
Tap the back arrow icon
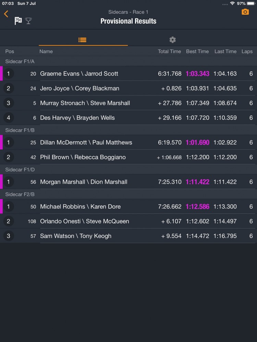(6, 14)
